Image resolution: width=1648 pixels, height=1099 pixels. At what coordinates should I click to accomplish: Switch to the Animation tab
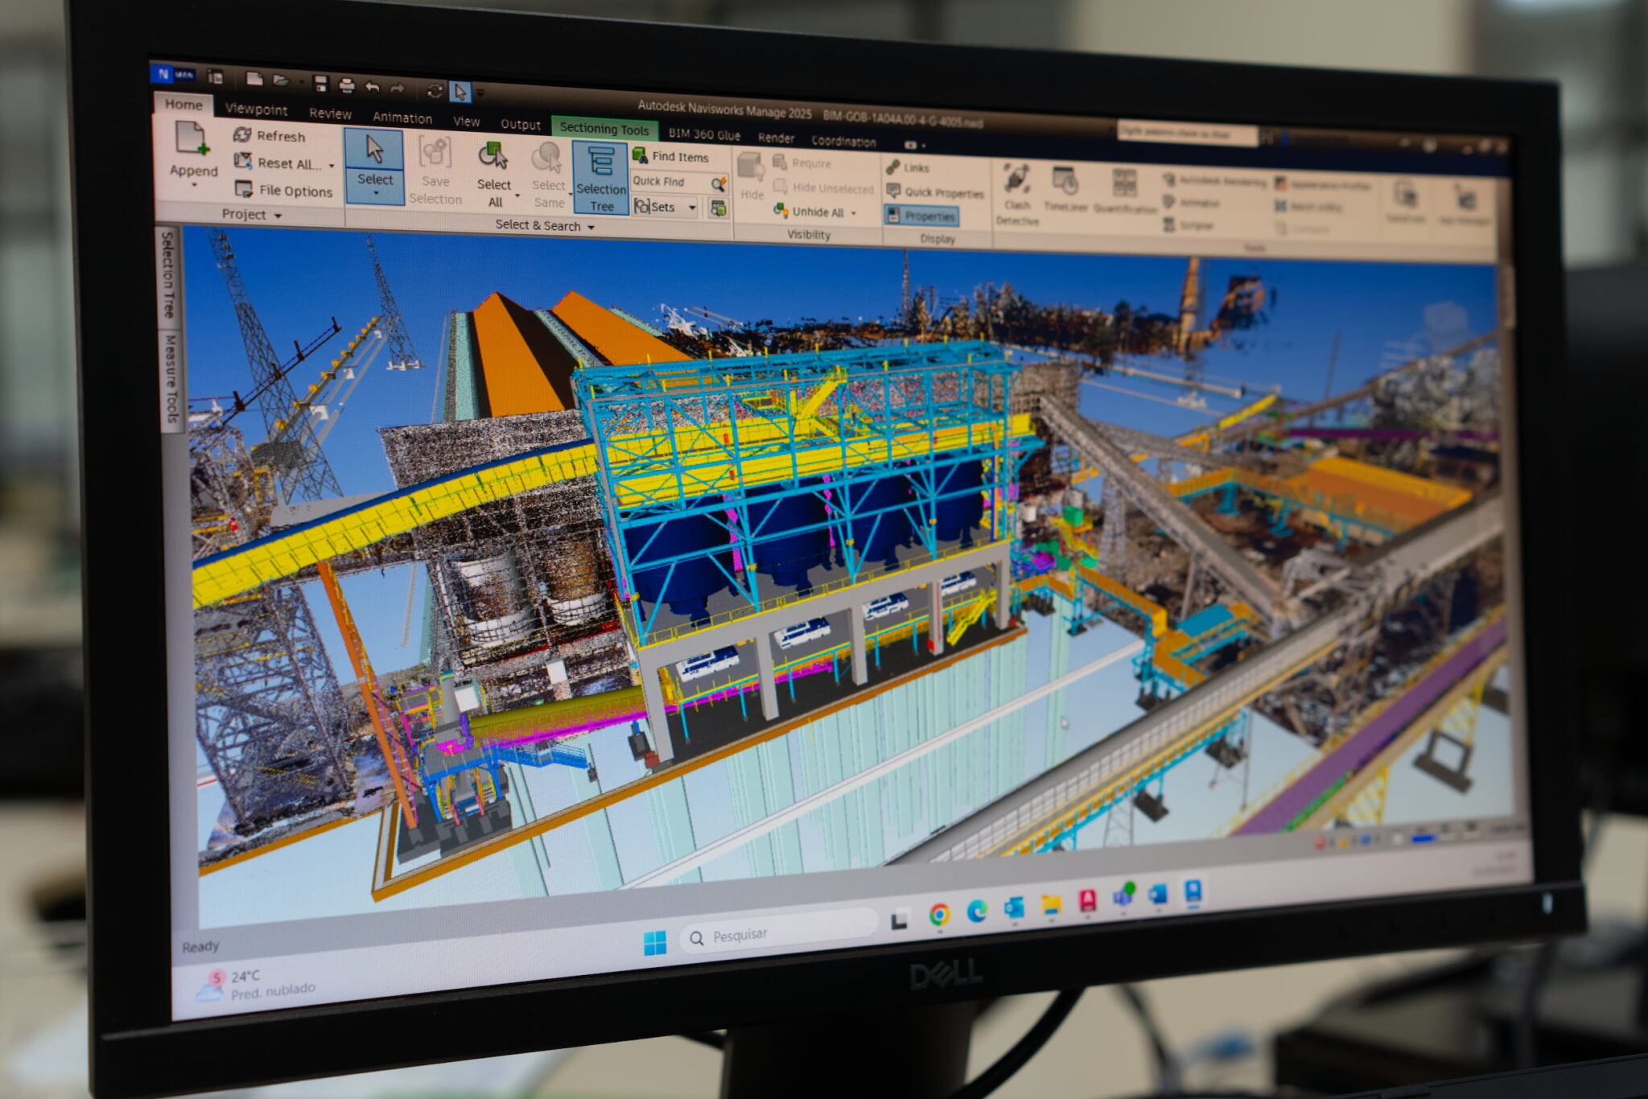point(402,117)
